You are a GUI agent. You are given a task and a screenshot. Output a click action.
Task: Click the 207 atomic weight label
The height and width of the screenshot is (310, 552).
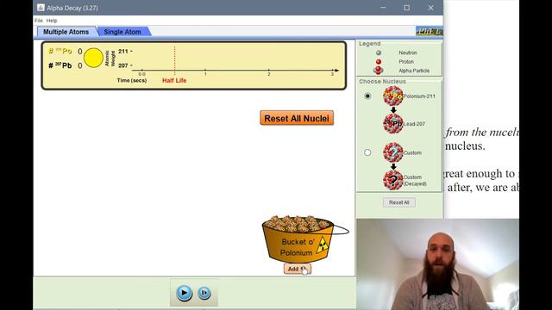pos(123,65)
